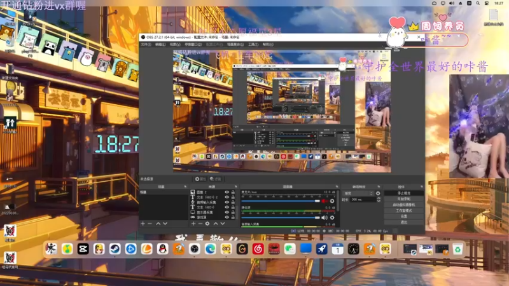Click the 滤镜 filters button above Sources panel
Screen dimensions: 509x286
215,179
